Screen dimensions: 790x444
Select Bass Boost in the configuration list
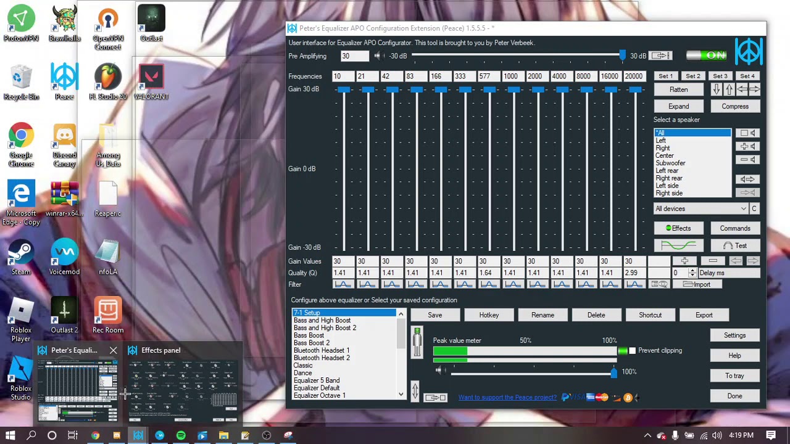309,335
